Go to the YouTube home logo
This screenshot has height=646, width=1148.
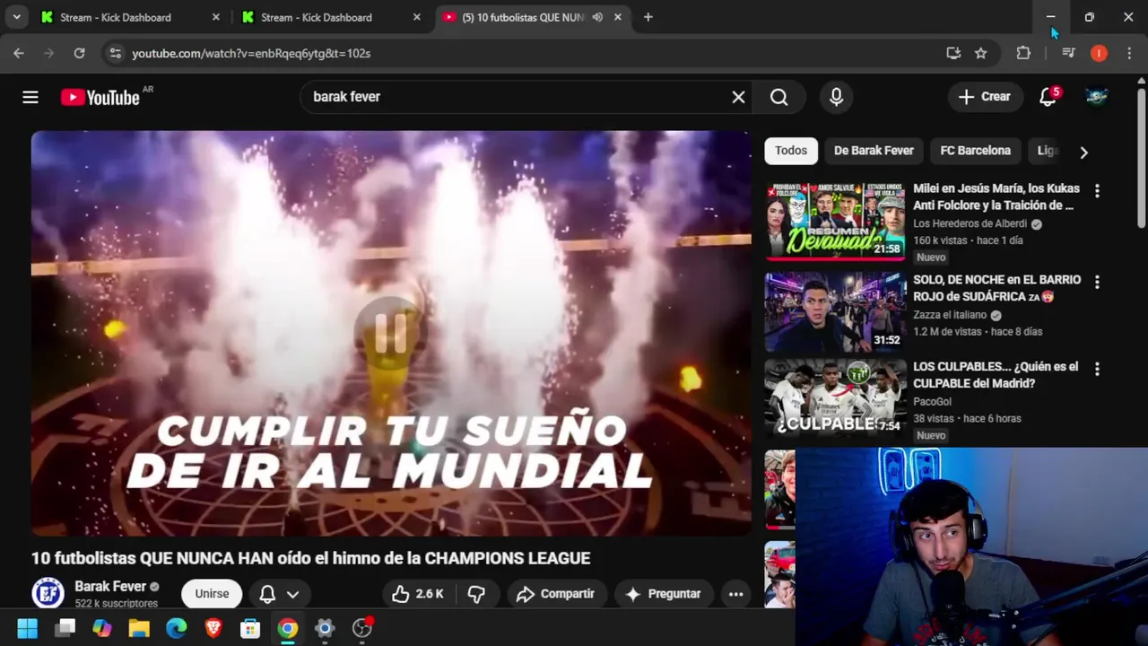(x=100, y=97)
